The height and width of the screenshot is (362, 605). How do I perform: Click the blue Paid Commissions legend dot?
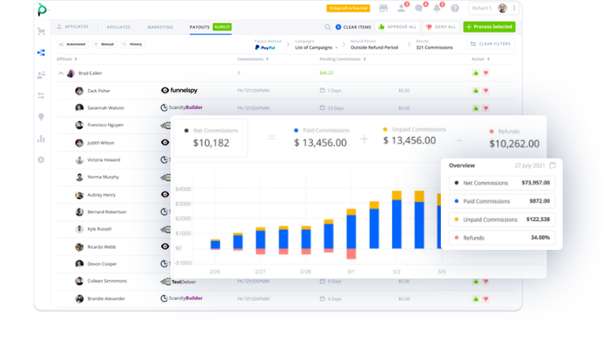pos(297,130)
